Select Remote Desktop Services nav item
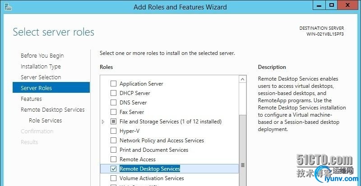The height and width of the screenshot is (186, 361). pos(52,110)
